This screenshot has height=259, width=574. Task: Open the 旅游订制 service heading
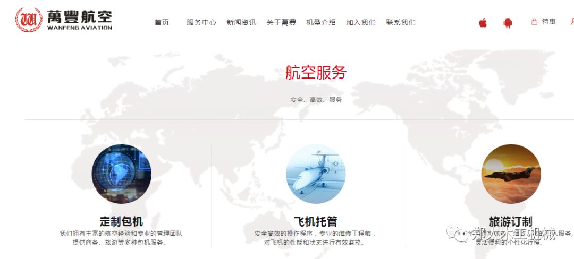coord(511,221)
